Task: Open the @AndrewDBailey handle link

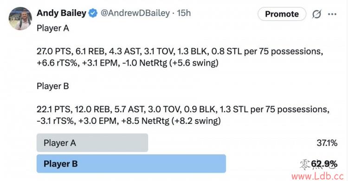Action: tap(135, 13)
